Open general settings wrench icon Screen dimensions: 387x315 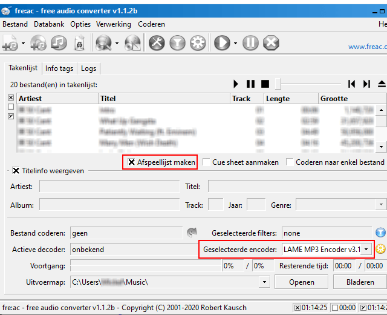(x=157, y=43)
